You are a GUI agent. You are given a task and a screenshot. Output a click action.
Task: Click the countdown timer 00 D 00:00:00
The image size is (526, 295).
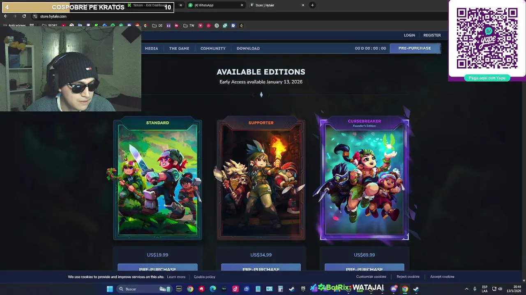(370, 48)
